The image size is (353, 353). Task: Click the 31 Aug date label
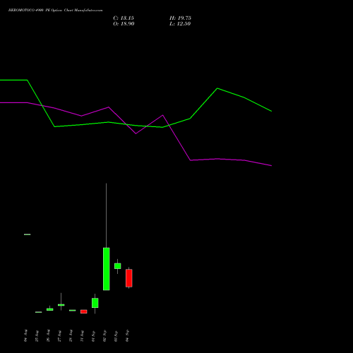click(82, 336)
